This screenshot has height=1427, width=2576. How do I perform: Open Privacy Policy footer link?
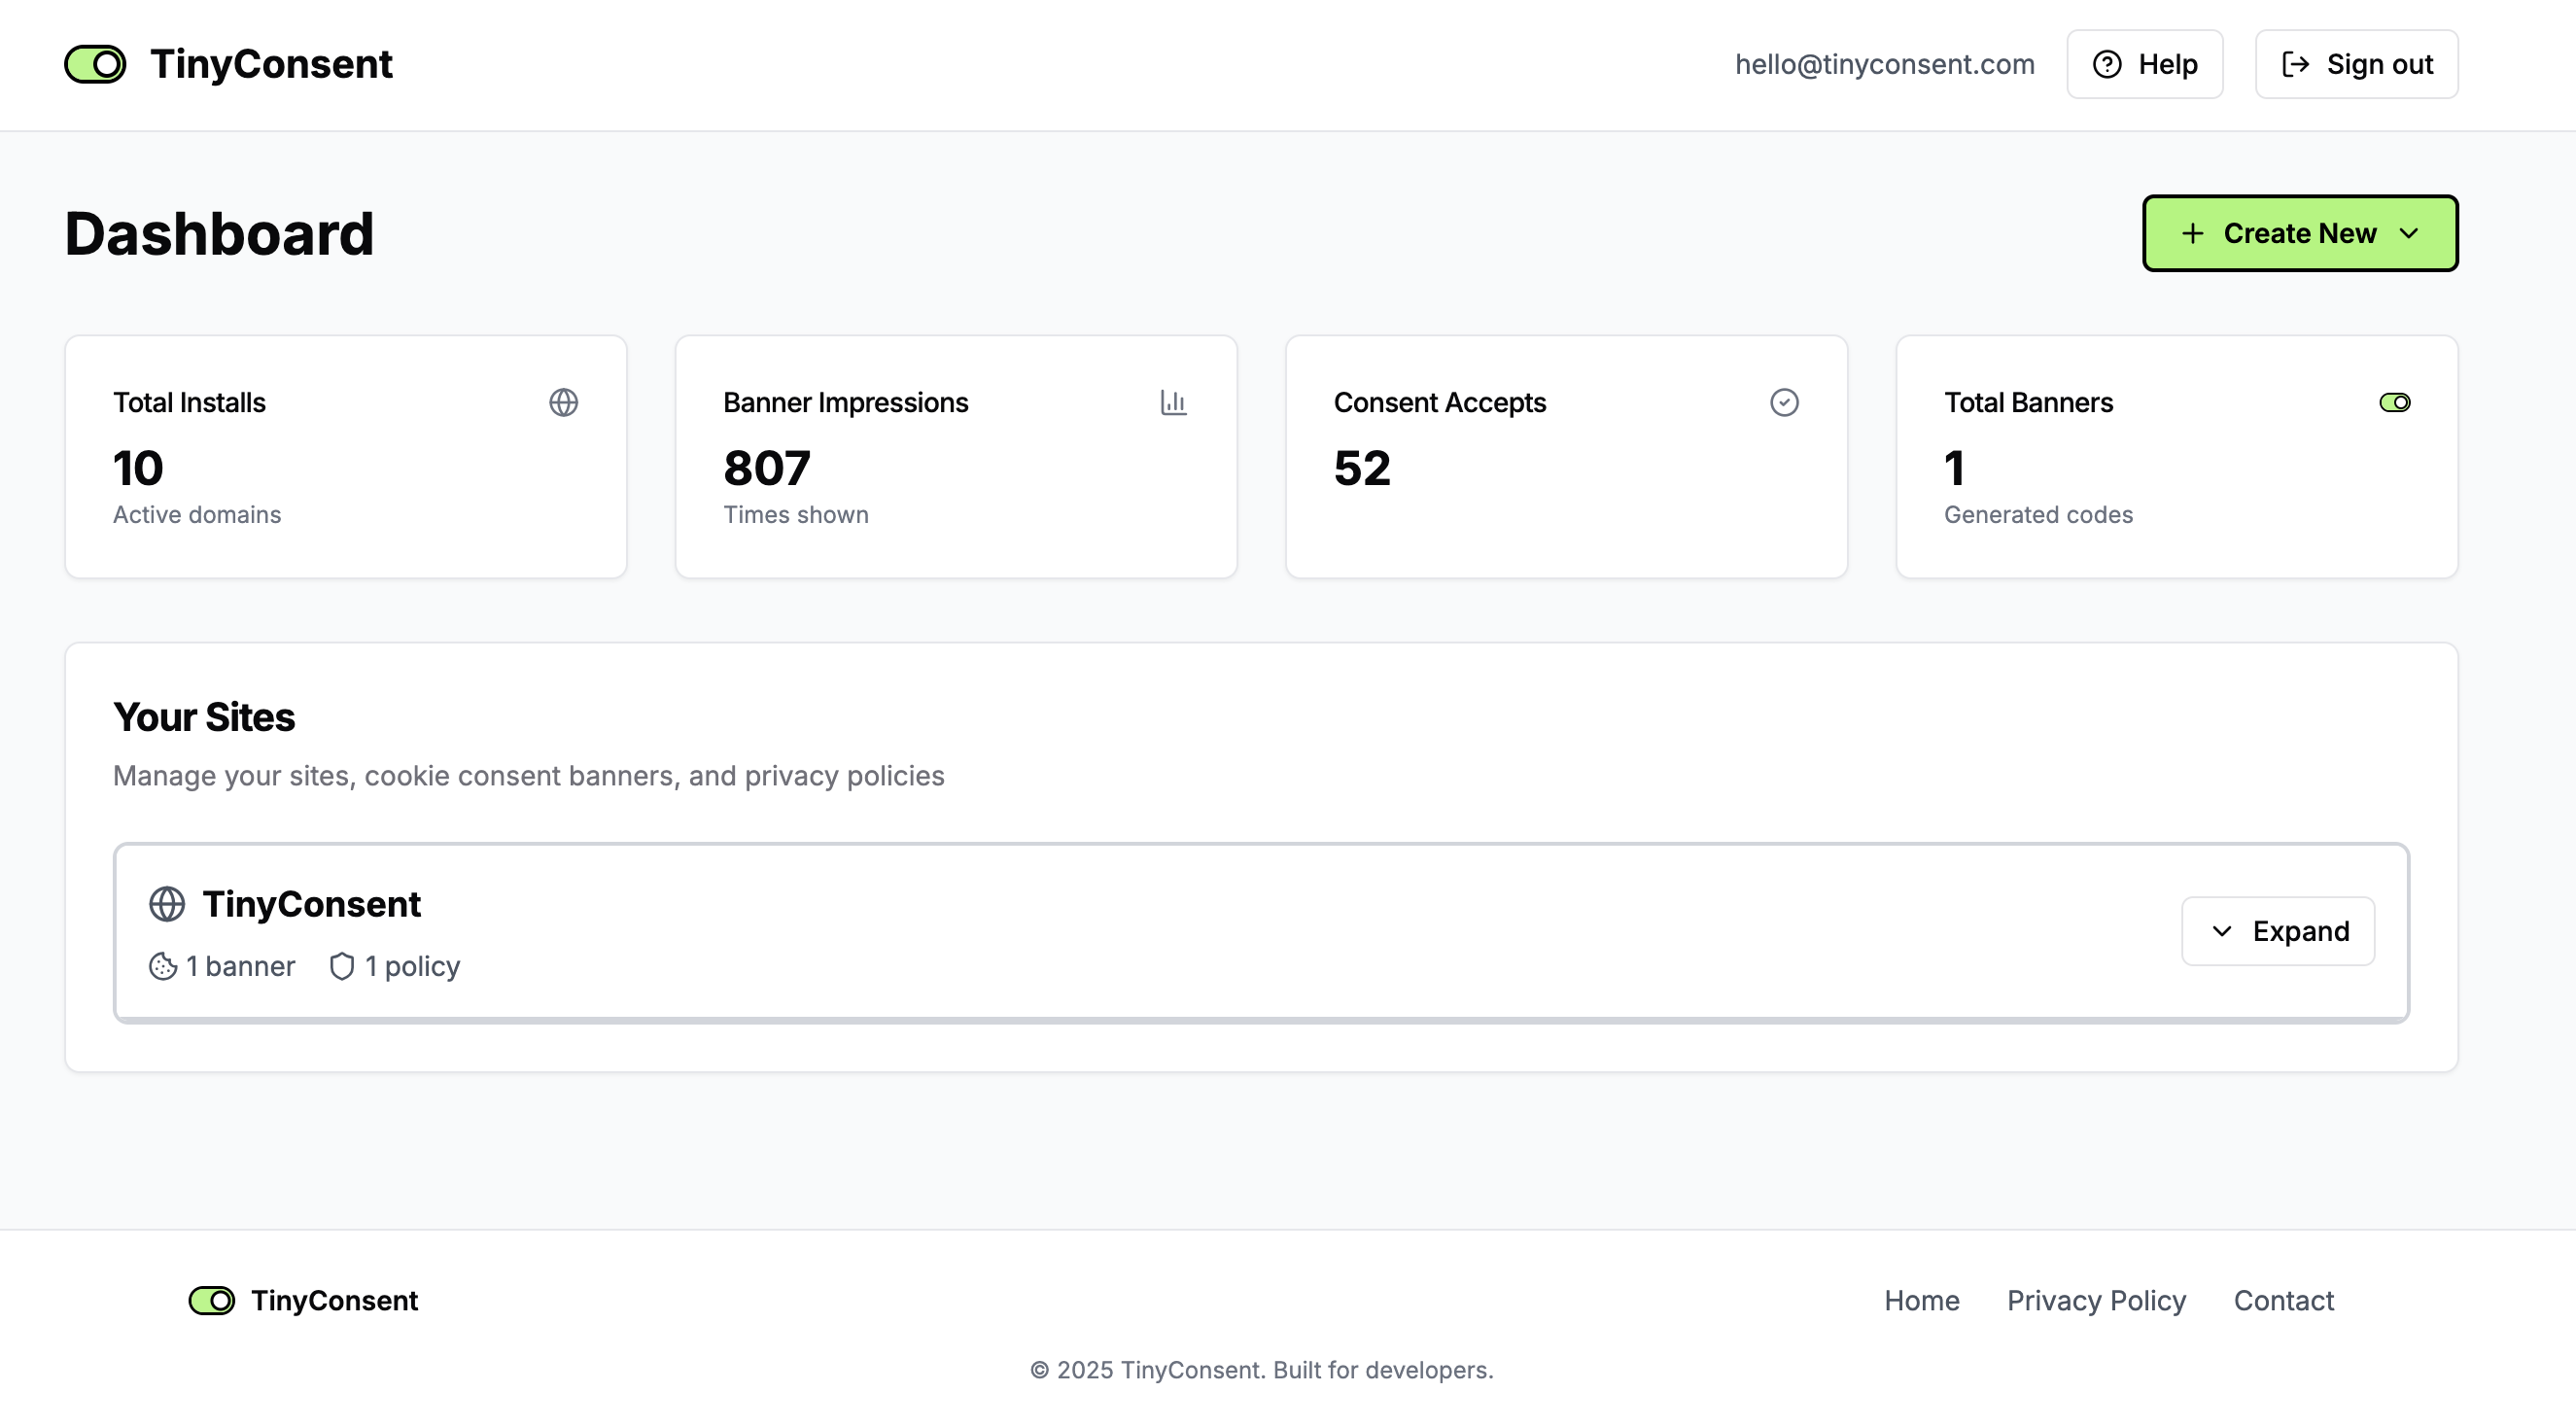(2096, 1300)
